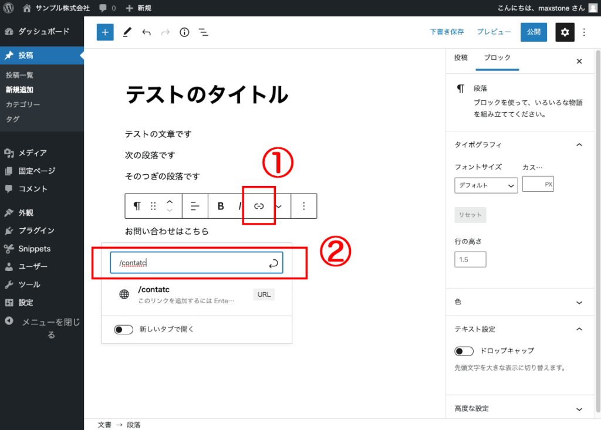Turn on the ドロップキャップ toggle
The height and width of the screenshot is (430, 601).
464,351
